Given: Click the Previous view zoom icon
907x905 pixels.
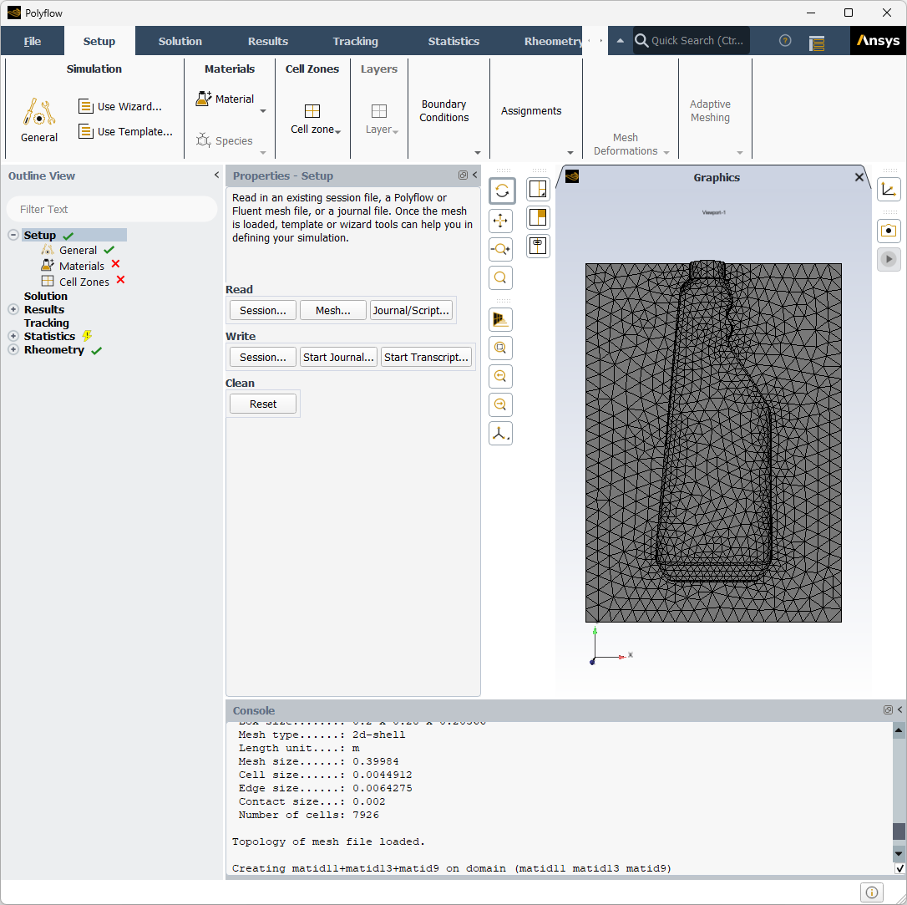Looking at the screenshot, I should point(501,376).
